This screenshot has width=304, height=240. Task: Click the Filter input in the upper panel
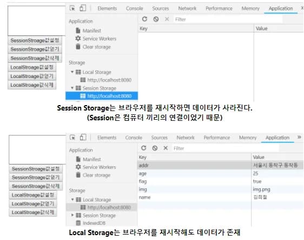pos(228,20)
